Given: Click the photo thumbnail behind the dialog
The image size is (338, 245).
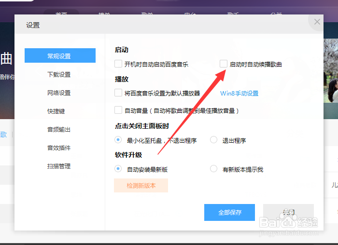Looking at the screenshot, I should (331, 70).
